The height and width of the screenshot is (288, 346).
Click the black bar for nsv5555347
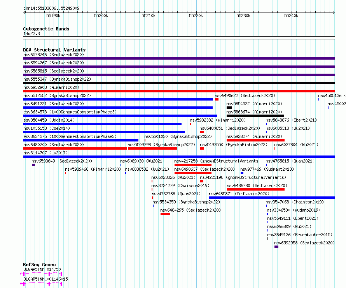pyautogui.click(x=179, y=83)
